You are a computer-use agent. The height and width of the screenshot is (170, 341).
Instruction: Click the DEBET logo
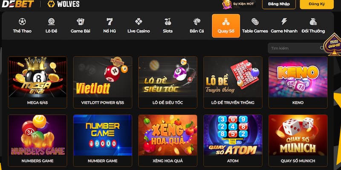(x=18, y=4)
